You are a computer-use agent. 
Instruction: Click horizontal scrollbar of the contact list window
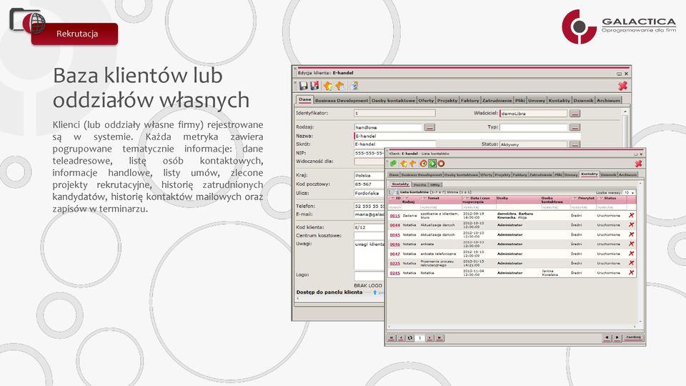[x=512, y=327]
